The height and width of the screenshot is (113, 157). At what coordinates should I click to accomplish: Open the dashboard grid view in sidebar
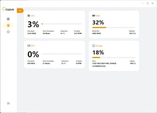pos(8,19)
